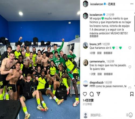This screenshot has width=135, height=119.
Task: Open iscoalarcon profile picture in header
Action: (x=86, y=4)
